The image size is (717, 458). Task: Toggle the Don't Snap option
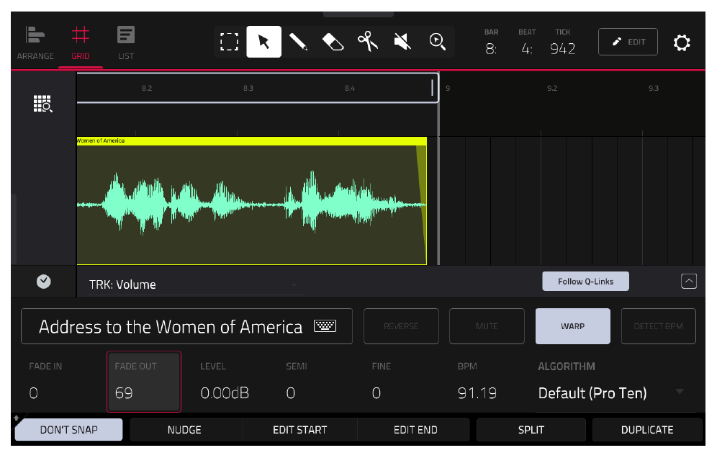pyautogui.click(x=68, y=430)
